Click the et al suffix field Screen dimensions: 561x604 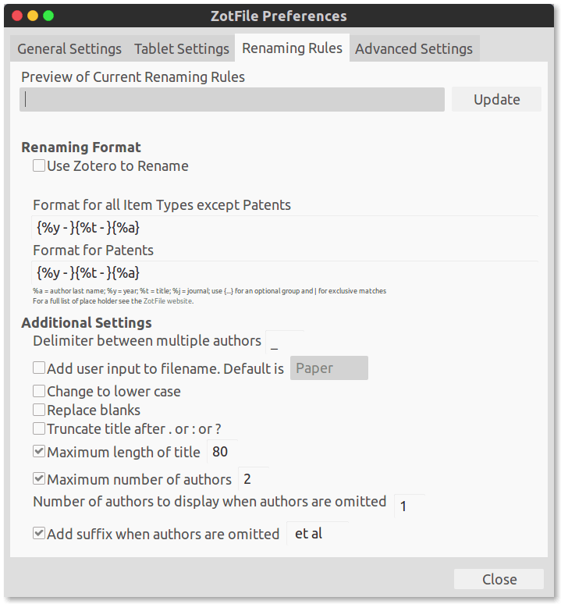[317, 534]
